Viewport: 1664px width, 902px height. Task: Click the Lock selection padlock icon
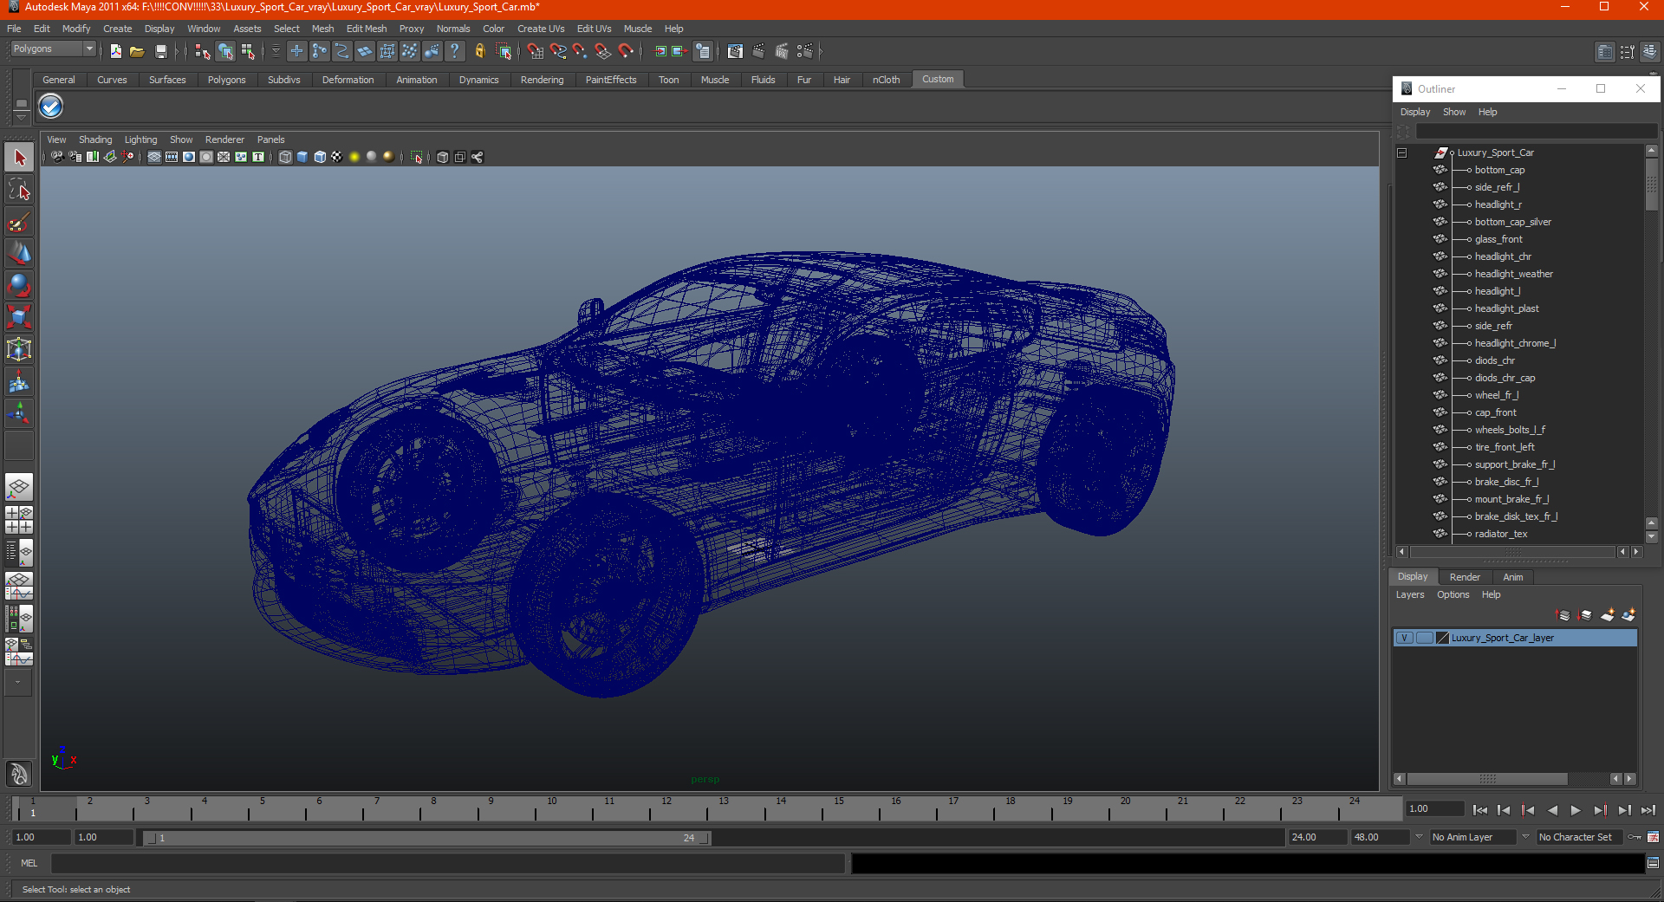point(480,51)
